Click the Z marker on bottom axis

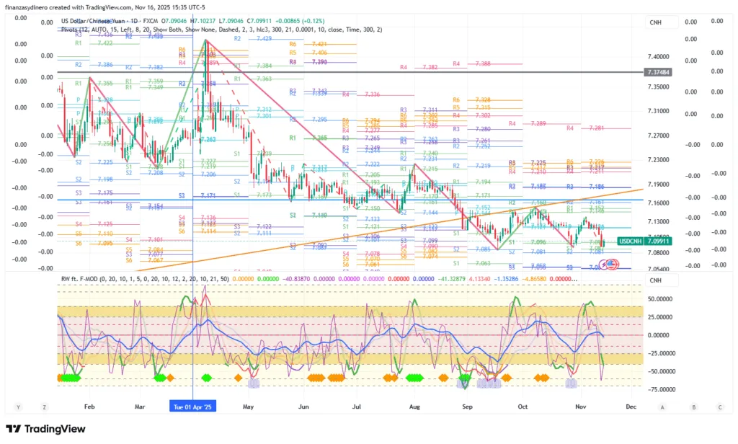(x=44, y=407)
